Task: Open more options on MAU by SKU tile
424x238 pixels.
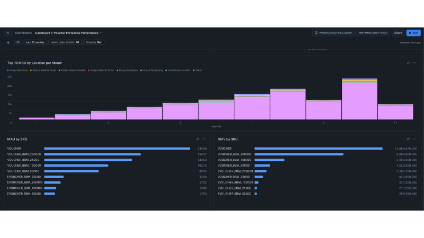Action: (204, 139)
